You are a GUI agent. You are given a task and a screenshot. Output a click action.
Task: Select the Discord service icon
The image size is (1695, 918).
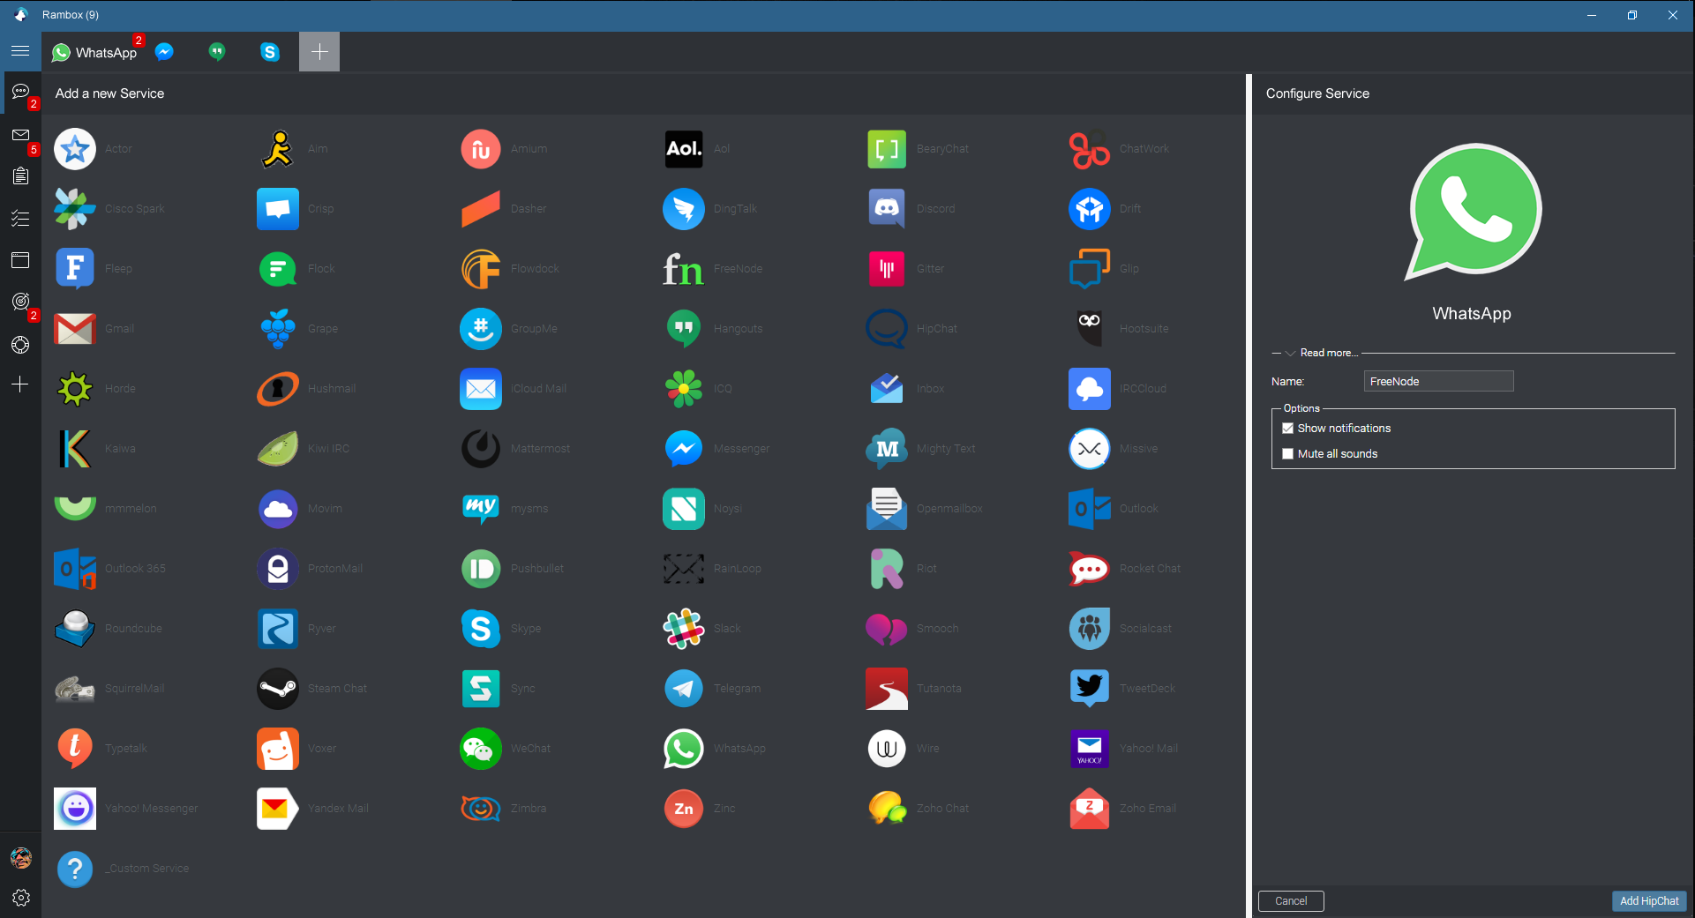pyautogui.click(x=887, y=209)
